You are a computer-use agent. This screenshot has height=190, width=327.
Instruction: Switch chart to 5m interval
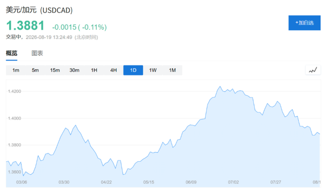point(35,70)
